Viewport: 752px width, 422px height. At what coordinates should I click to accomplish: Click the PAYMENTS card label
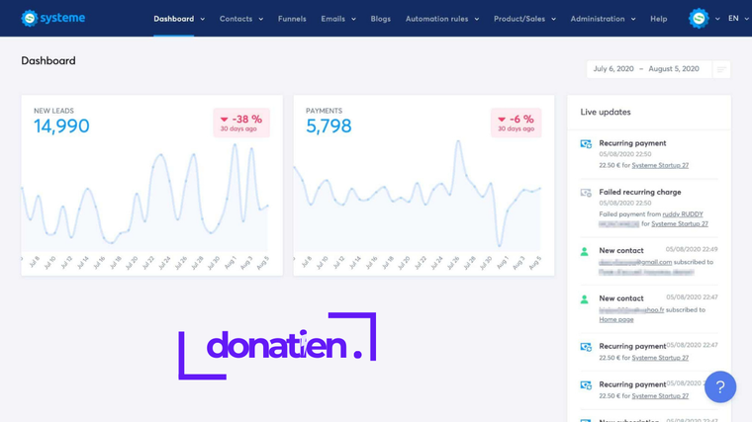pyautogui.click(x=325, y=111)
